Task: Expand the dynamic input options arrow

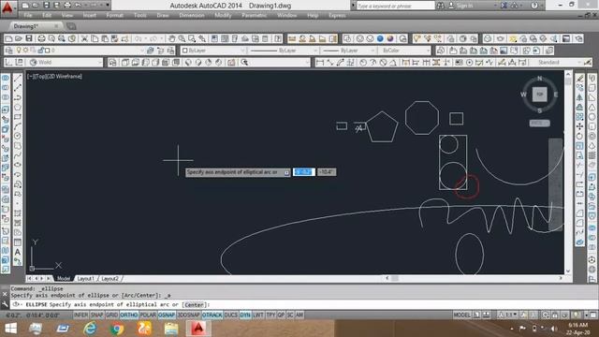Action: 286,172
